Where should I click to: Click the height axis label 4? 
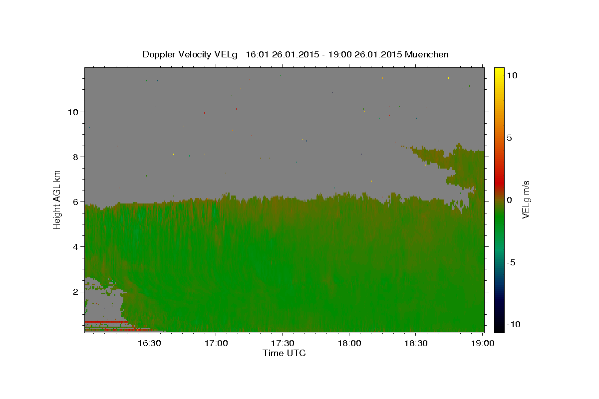tap(76, 247)
